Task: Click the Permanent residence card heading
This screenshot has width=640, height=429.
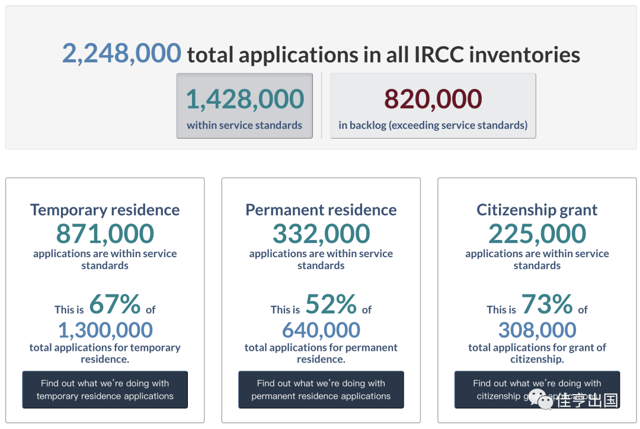Action: pyautogui.click(x=321, y=210)
